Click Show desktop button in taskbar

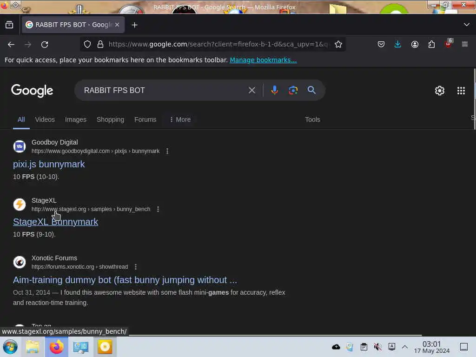464,347
